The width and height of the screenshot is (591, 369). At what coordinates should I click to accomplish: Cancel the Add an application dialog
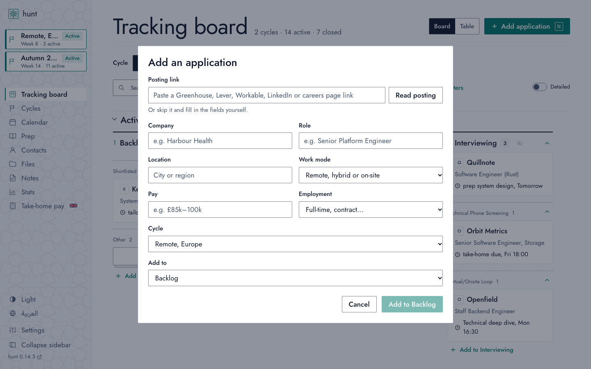(x=359, y=304)
